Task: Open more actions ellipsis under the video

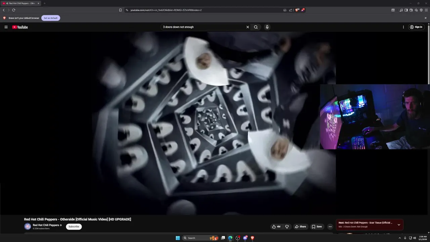Action: coord(330,227)
